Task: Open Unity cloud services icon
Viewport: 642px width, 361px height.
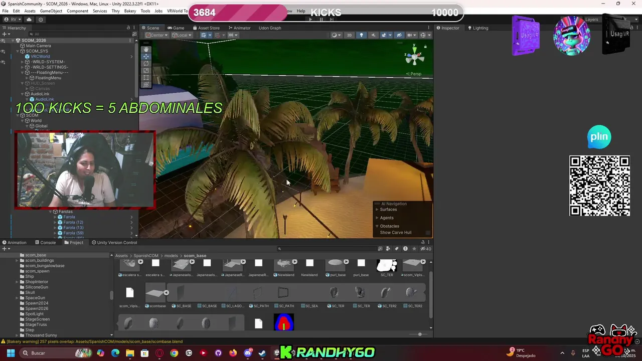Action: coord(29,20)
